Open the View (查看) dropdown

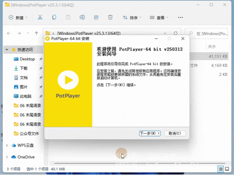[x=159, y=18]
